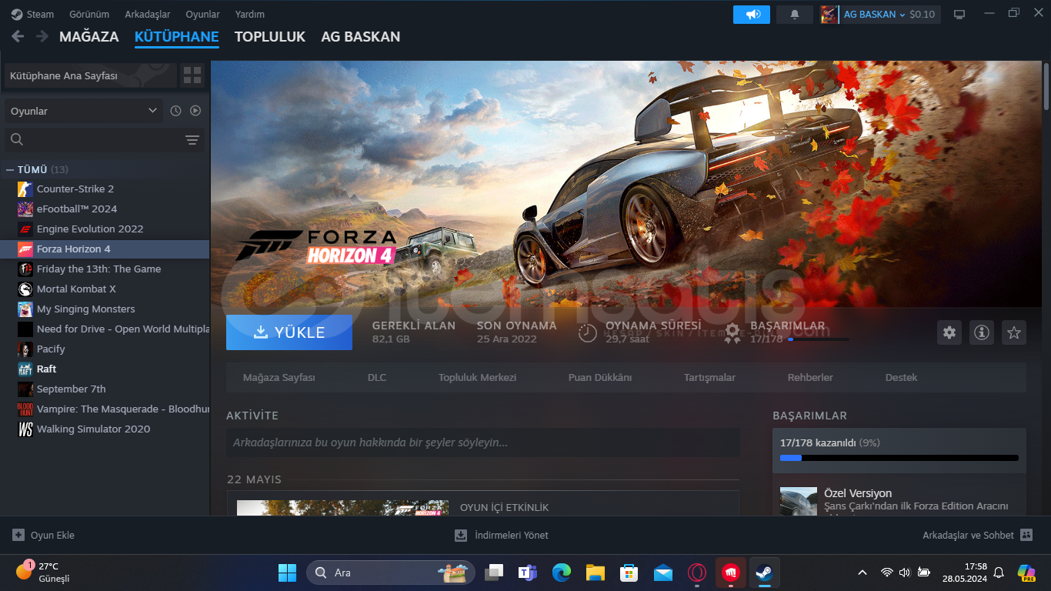This screenshot has width=1051, height=591.
Task: Go to the TOPLULUK tab
Action: click(270, 36)
